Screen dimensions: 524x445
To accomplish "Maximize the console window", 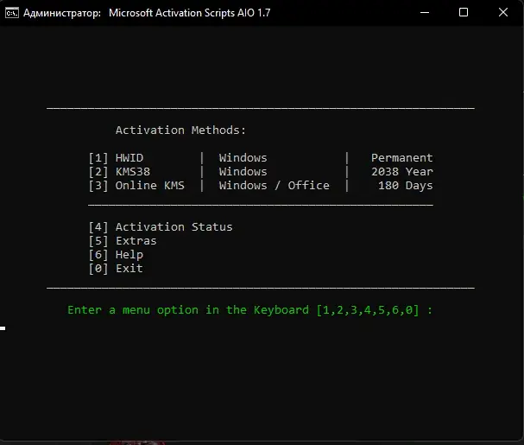I will coord(464,13).
